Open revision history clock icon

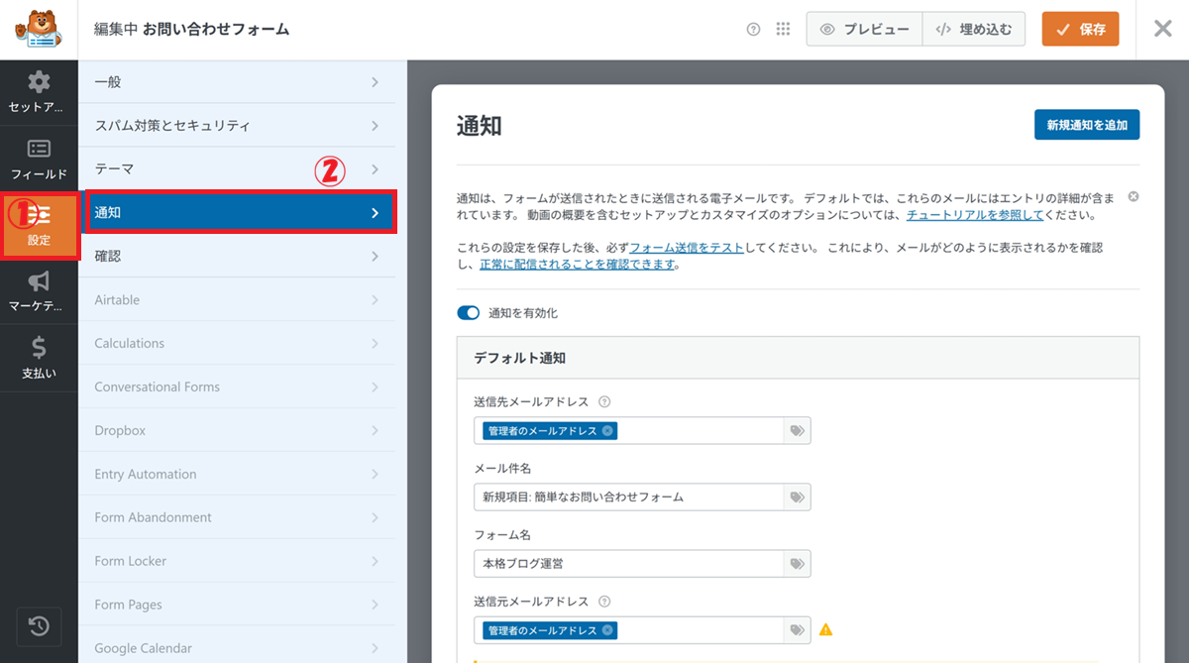39,625
